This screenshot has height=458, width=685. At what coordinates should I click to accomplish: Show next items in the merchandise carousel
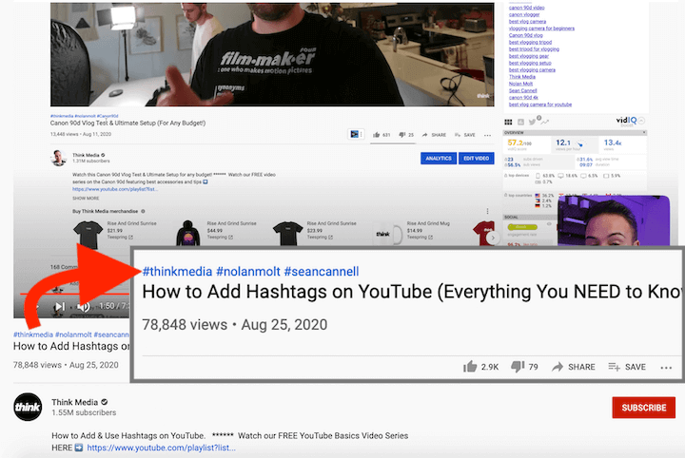(x=493, y=238)
